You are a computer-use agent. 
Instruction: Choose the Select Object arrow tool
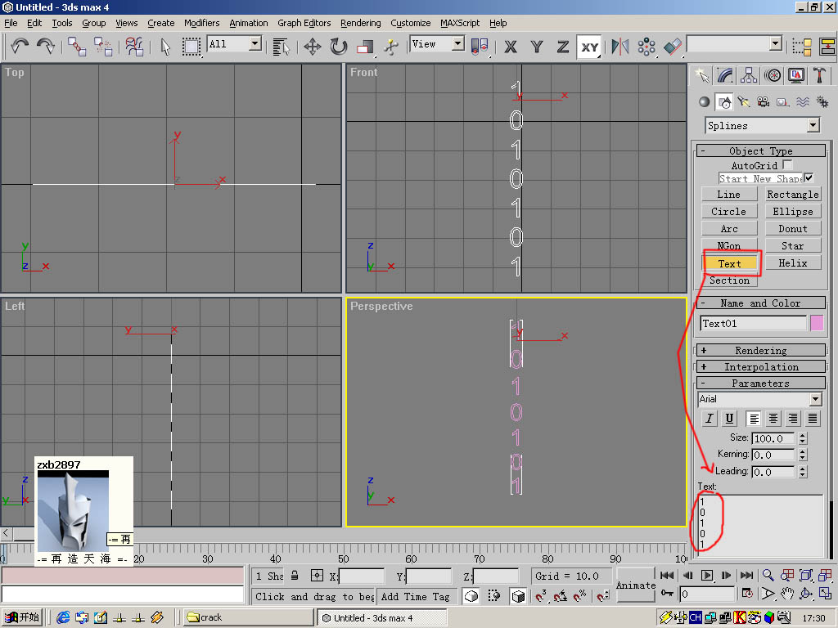tap(165, 47)
